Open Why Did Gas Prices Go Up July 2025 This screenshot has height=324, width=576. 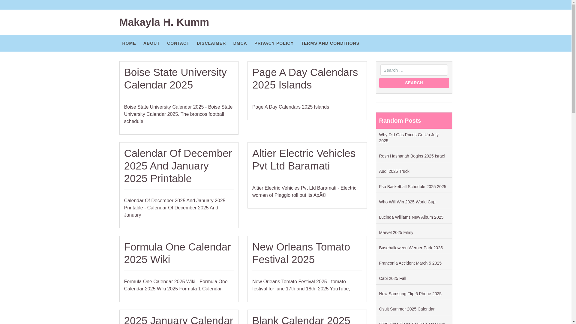(409, 138)
